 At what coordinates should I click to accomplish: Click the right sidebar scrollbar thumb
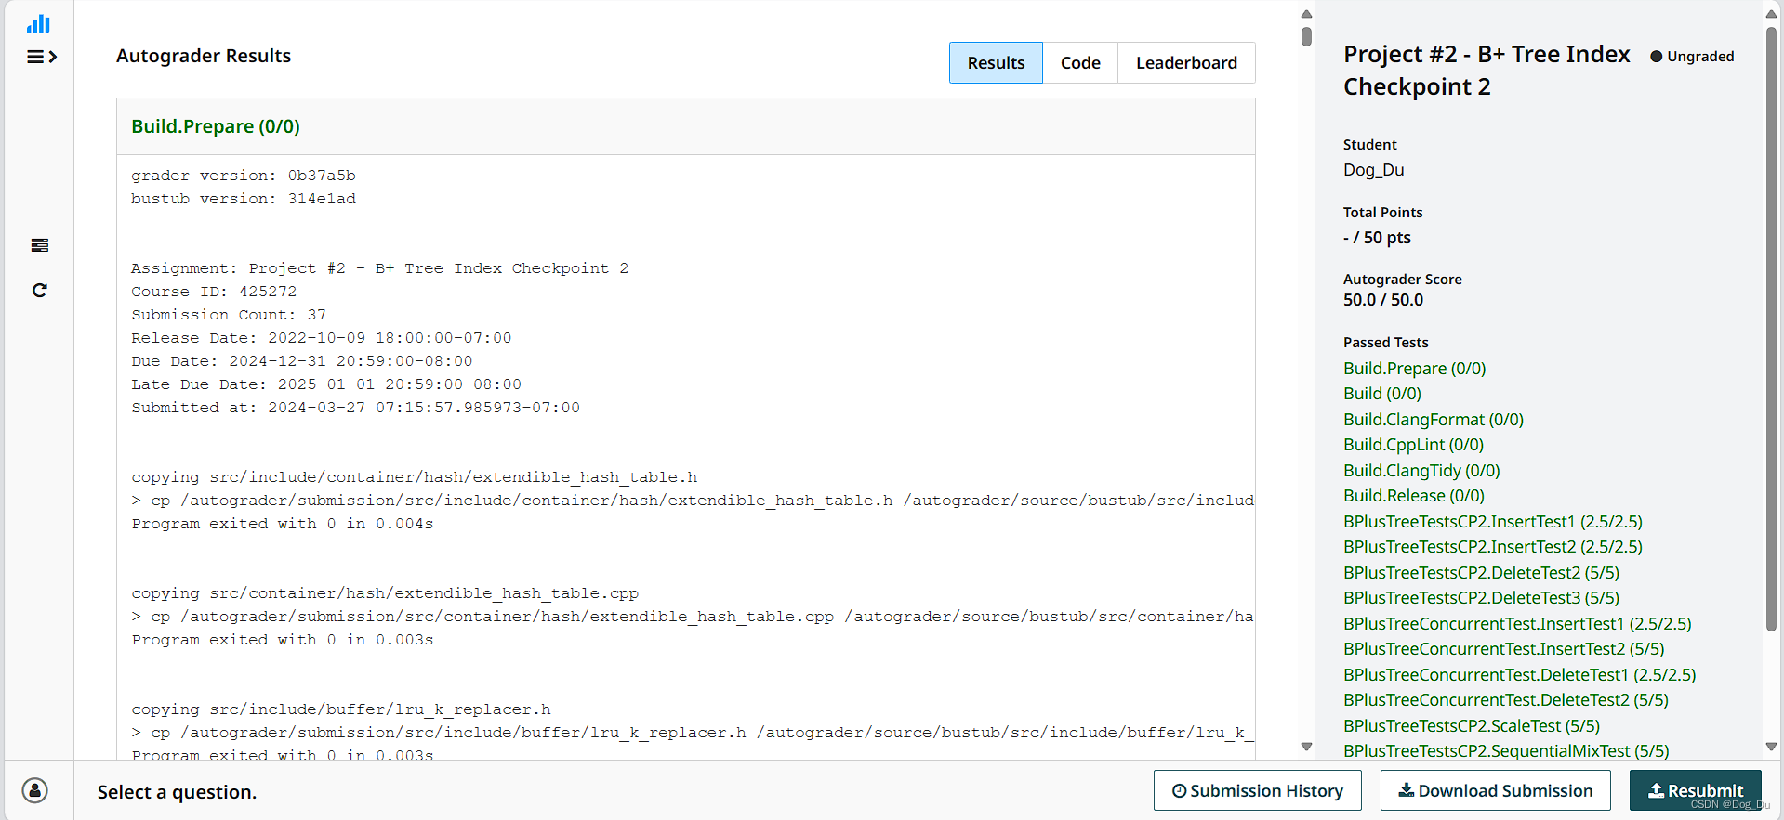[x=1771, y=329]
